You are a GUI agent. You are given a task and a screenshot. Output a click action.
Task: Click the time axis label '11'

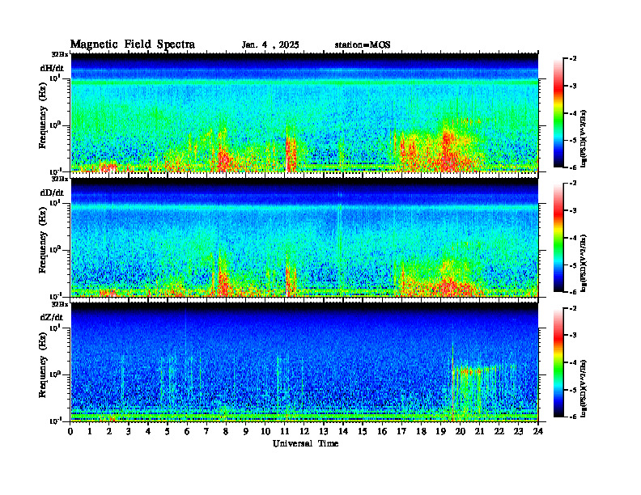click(x=285, y=431)
